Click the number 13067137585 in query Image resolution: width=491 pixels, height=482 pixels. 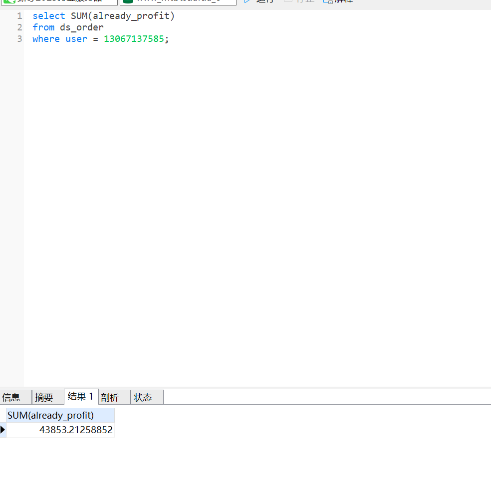(x=134, y=39)
